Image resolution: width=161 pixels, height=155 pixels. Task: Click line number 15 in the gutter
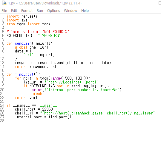tap(2, 70)
